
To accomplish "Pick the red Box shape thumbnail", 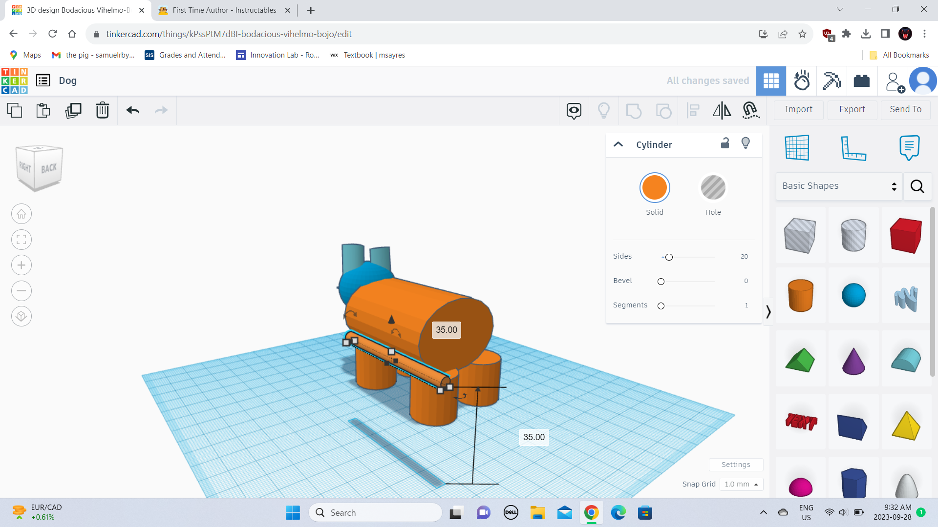I will [905, 235].
